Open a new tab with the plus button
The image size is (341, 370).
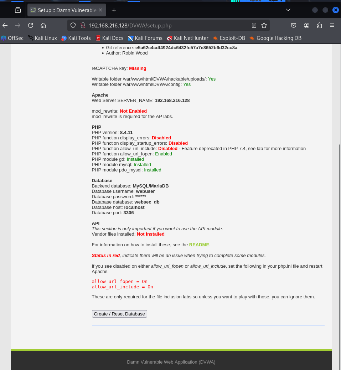(114, 10)
